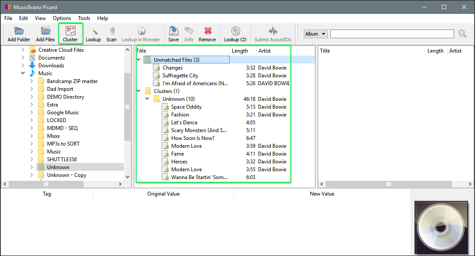Select the Fashion track
Screen dimensions: 475x256
180,115
